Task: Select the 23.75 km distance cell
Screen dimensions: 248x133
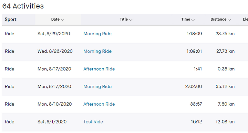Action: tap(225, 34)
